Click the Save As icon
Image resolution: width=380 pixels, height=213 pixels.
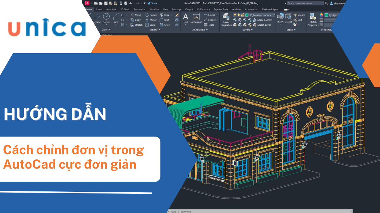(x=111, y=3)
